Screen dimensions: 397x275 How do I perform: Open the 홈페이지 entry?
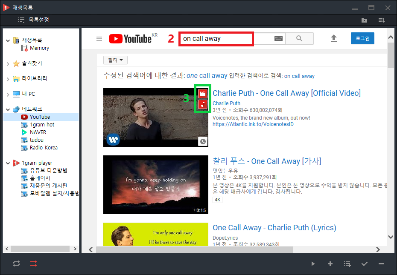[x=35, y=178]
